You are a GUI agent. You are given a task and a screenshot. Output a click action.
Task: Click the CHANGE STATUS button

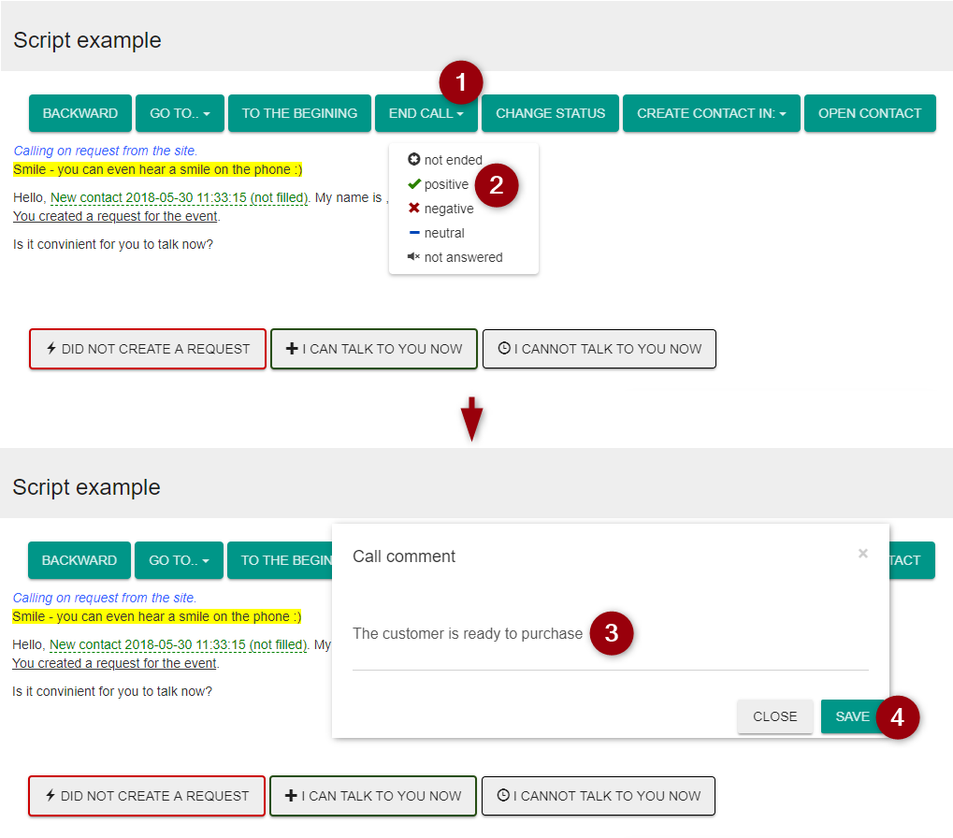tap(550, 113)
